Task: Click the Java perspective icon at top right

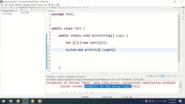Action: 184,8
